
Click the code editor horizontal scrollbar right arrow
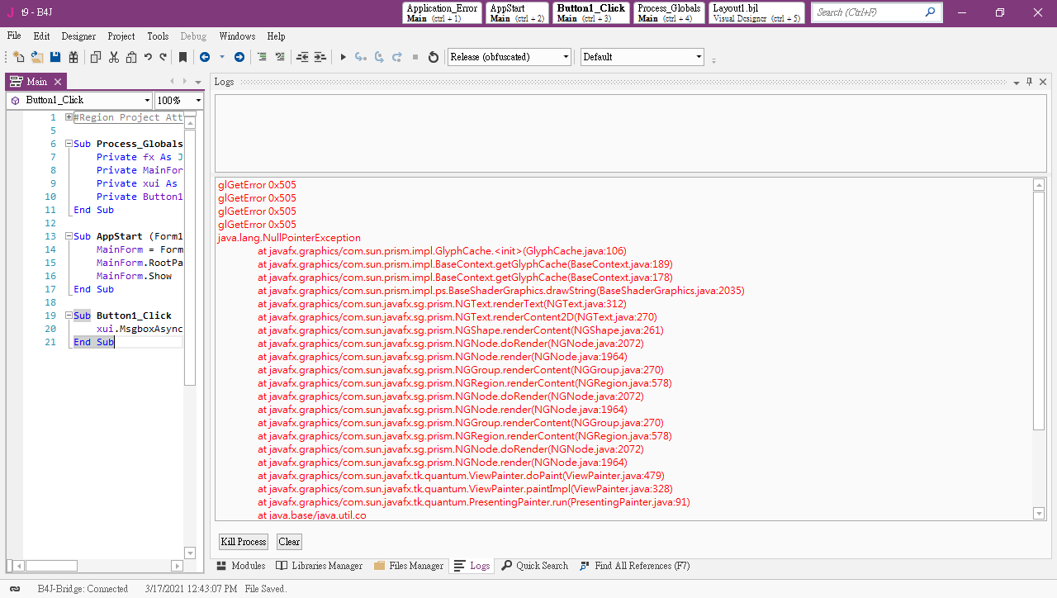178,566
